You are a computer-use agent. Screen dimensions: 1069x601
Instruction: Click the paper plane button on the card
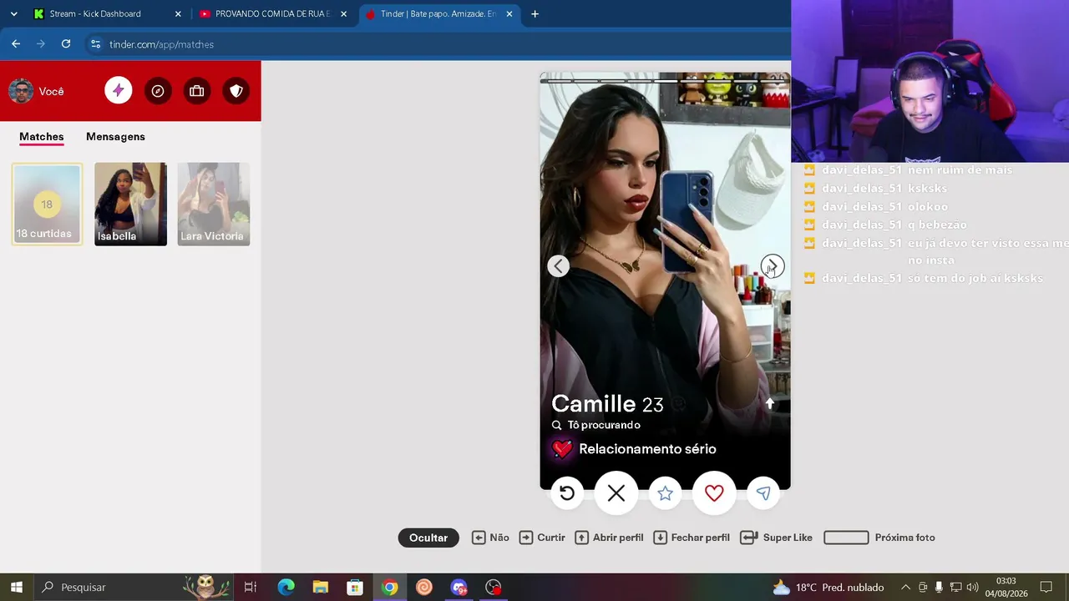[x=763, y=493]
